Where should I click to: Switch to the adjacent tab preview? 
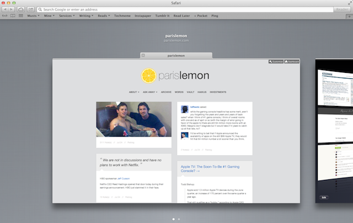click(334, 131)
